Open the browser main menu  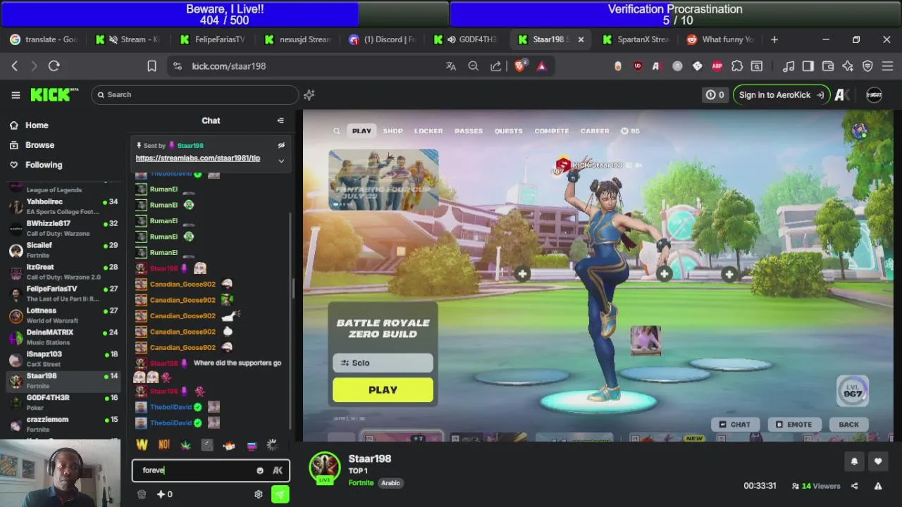[887, 66]
